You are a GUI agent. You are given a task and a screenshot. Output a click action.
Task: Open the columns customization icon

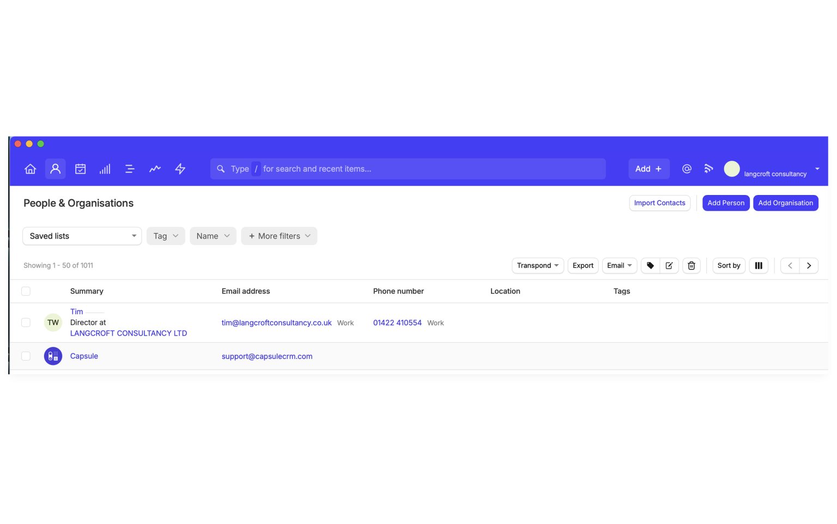[x=759, y=265]
